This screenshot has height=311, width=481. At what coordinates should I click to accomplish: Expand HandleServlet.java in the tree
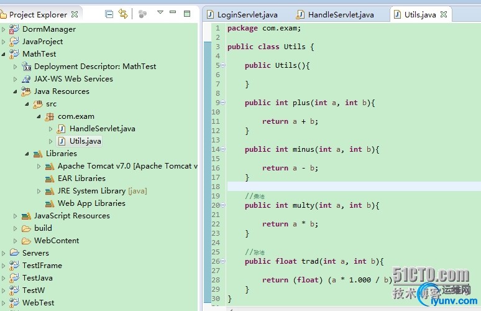tap(50, 129)
